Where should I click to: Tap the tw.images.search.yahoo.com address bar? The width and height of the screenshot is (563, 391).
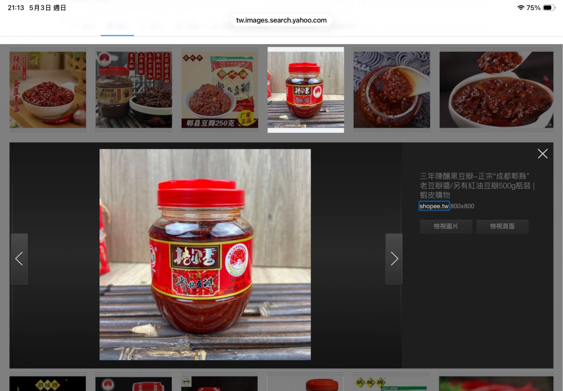click(281, 20)
